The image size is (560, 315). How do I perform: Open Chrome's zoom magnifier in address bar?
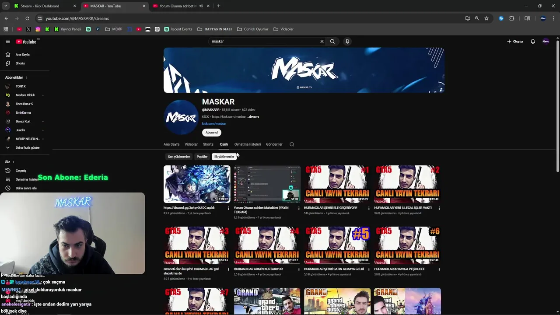pos(477,18)
